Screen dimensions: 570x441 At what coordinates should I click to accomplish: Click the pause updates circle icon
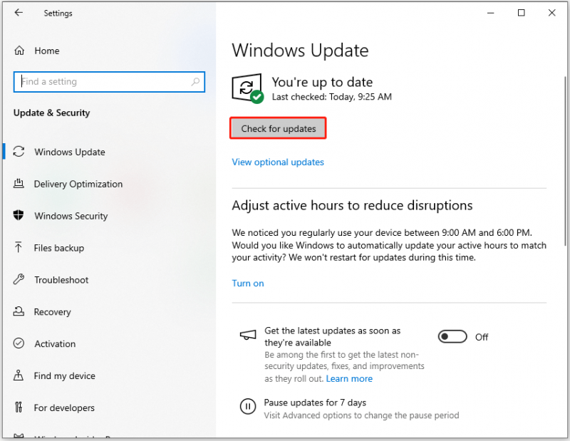tap(248, 406)
